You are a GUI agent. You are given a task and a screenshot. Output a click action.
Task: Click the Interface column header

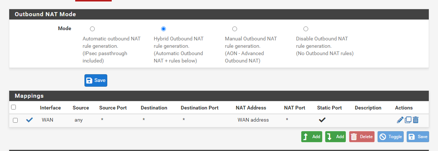tap(51, 108)
